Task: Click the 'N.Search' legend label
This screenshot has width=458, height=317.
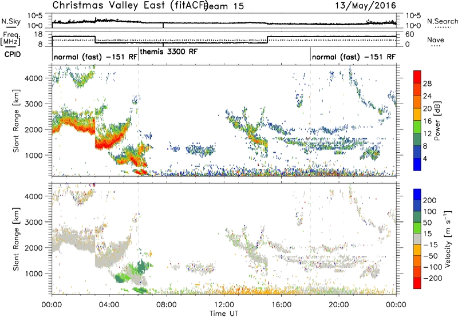Action: pyautogui.click(x=442, y=21)
